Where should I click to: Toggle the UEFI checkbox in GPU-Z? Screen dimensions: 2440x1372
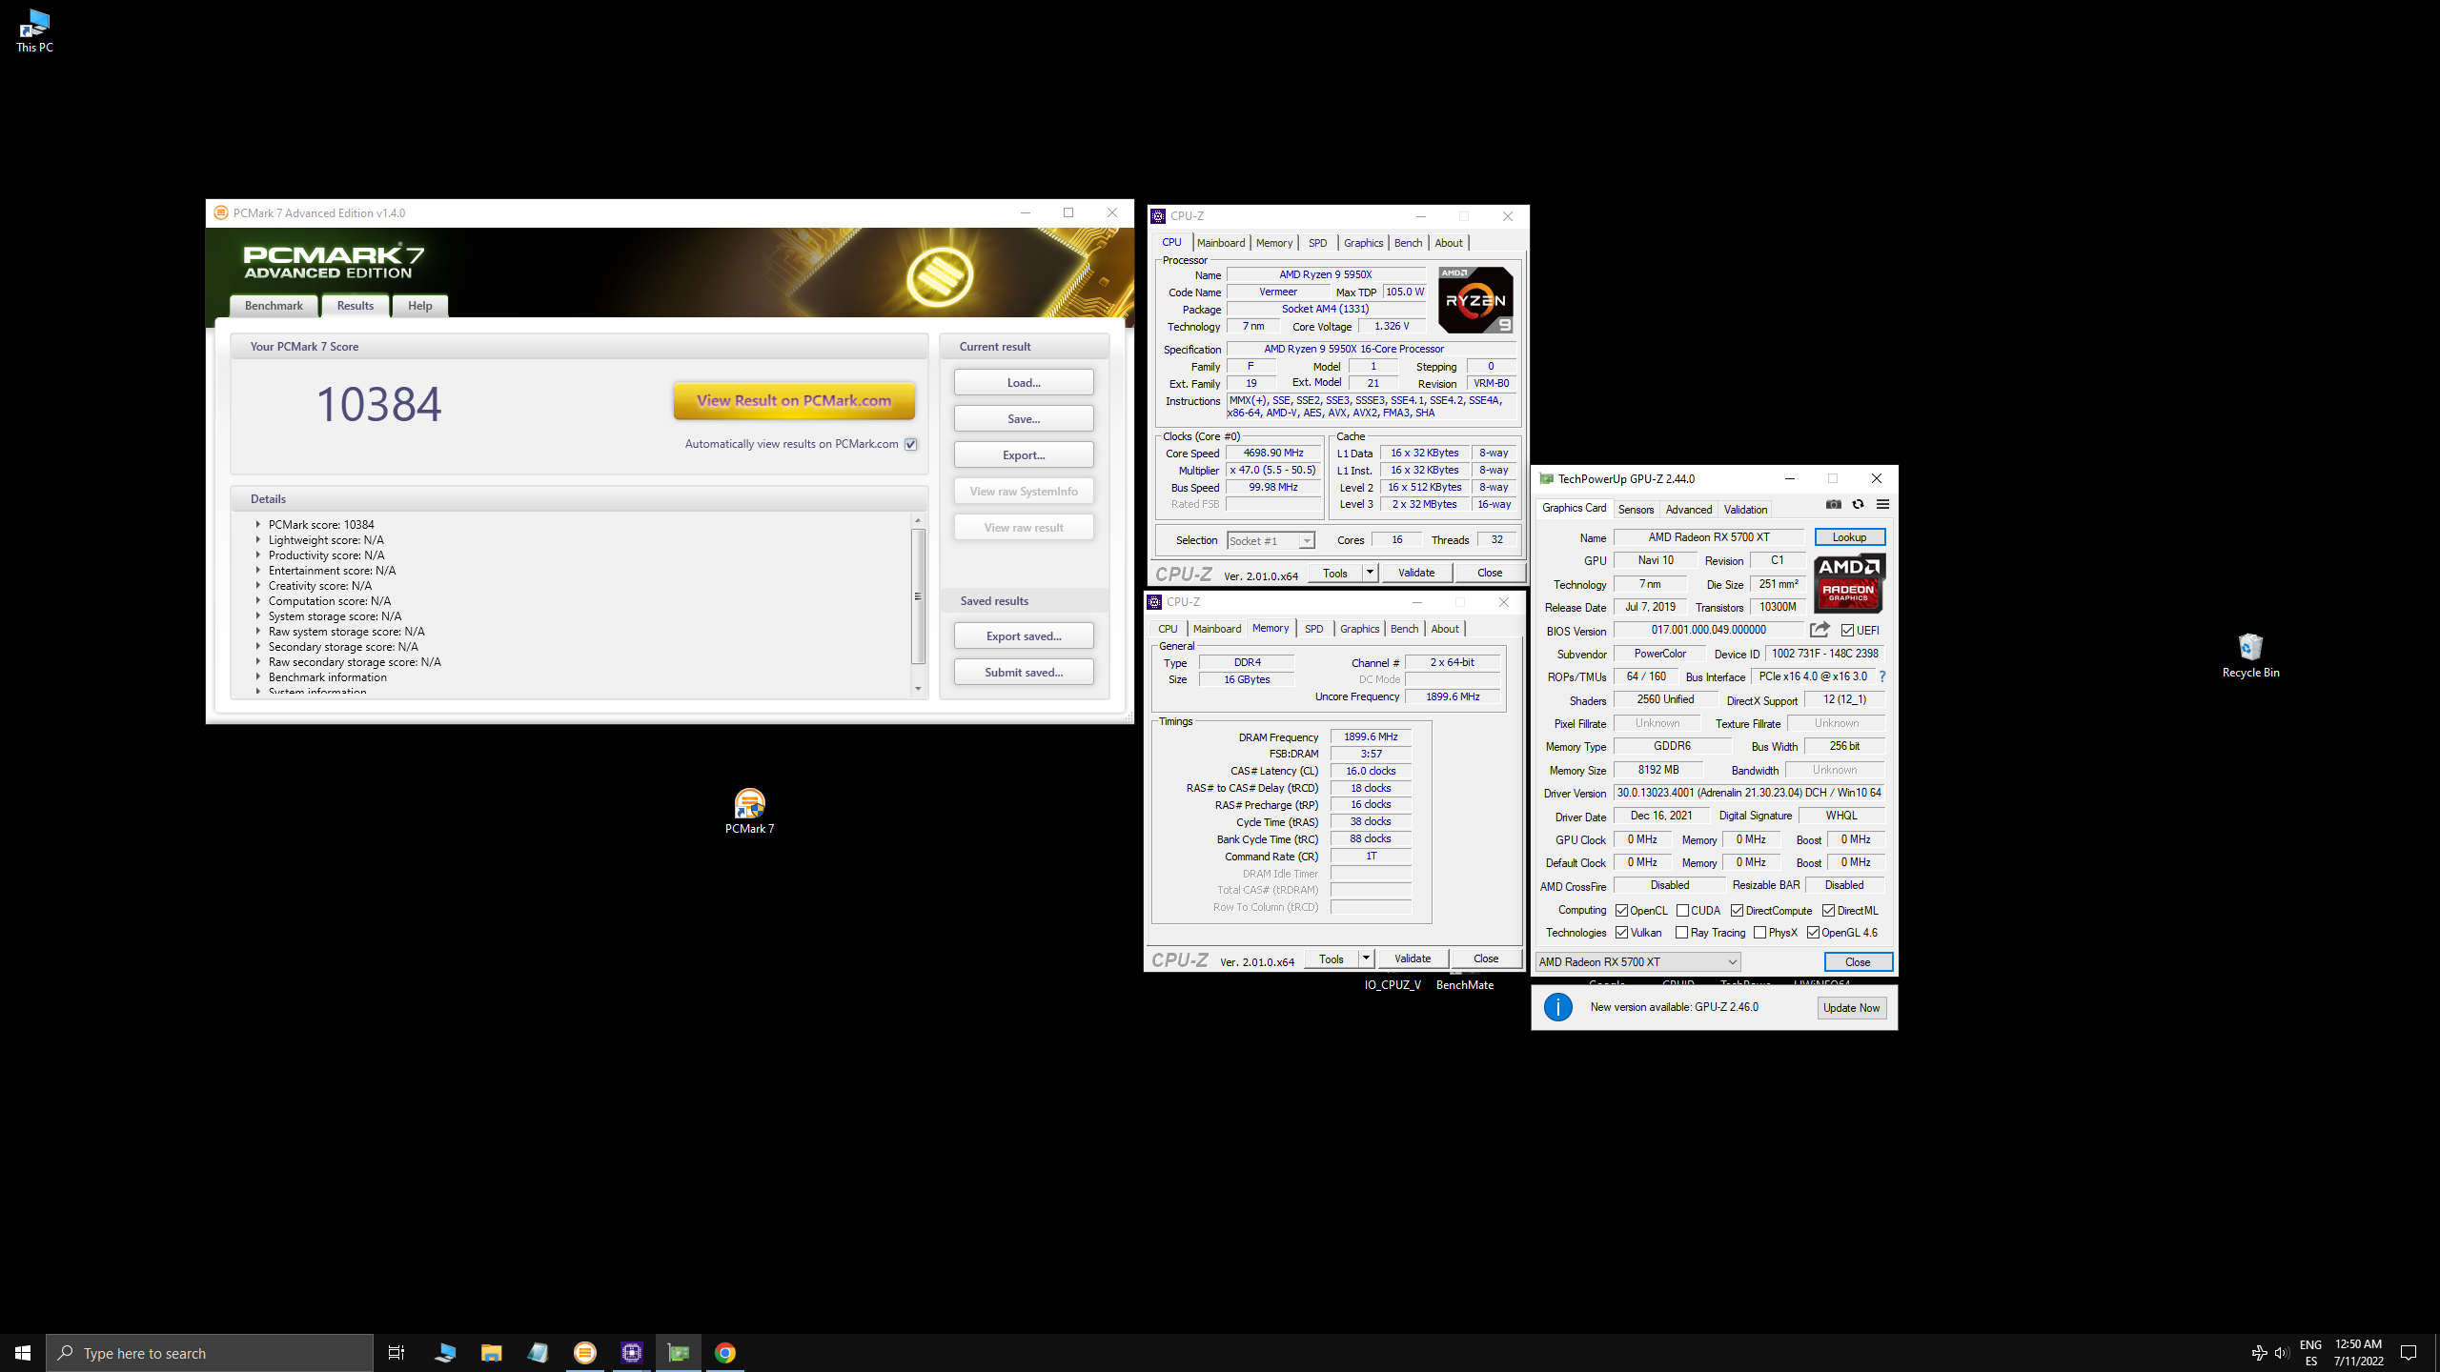coord(1847,631)
